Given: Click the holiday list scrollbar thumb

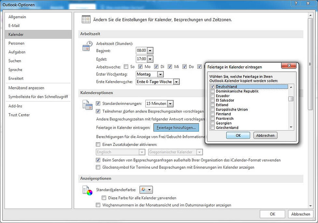Looking at the screenshot, I should pos(291,99).
